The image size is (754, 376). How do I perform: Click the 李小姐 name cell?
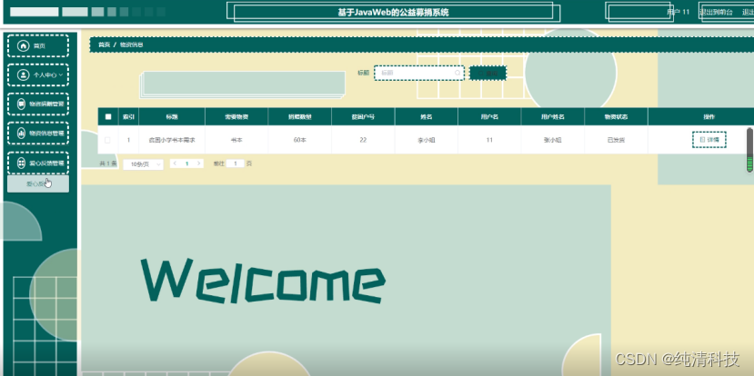[x=427, y=140]
